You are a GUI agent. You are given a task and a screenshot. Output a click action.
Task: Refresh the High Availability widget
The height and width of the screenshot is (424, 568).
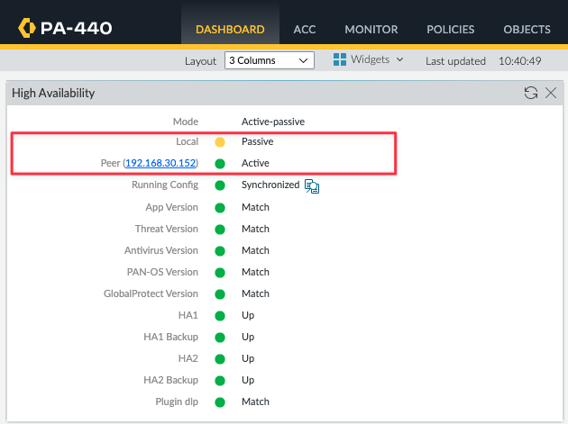coord(531,93)
